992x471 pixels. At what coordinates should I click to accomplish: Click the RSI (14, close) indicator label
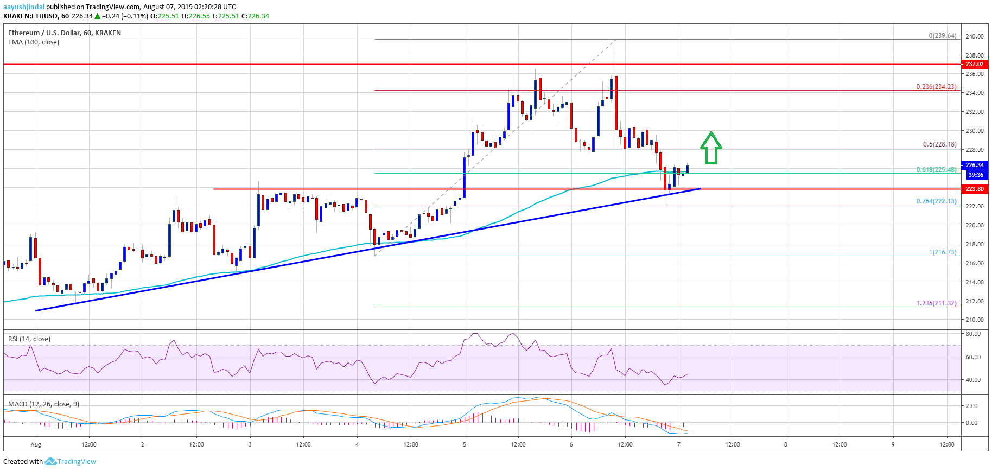[29, 339]
